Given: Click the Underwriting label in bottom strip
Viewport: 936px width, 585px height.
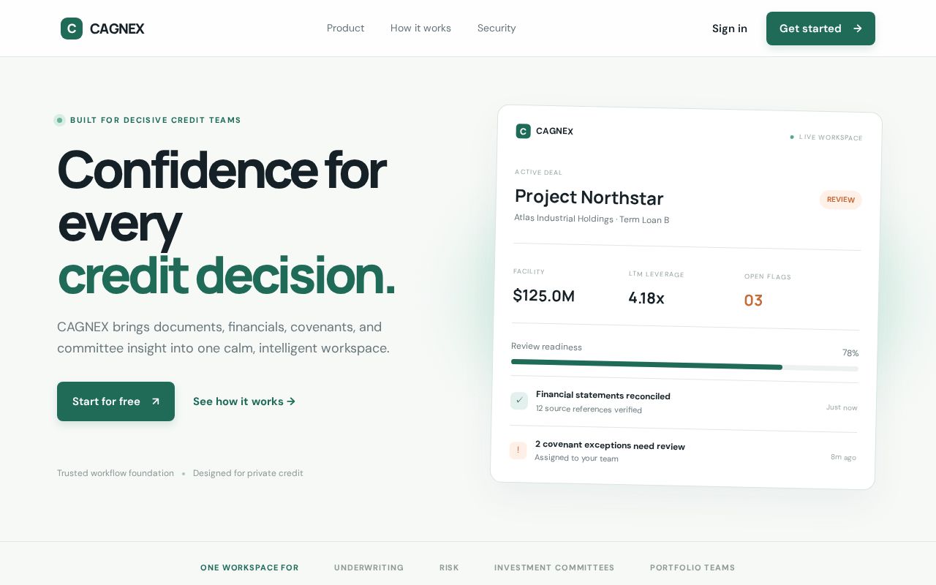Looking at the screenshot, I should click(x=369, y=567).
